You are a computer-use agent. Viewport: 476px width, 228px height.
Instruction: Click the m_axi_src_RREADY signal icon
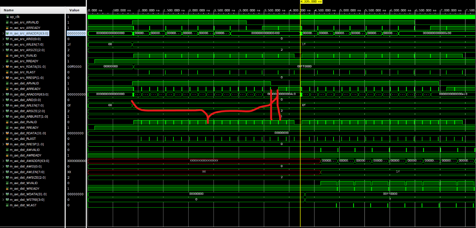(x=7, y=61)
